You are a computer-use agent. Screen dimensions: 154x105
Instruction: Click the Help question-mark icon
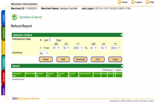147,2
